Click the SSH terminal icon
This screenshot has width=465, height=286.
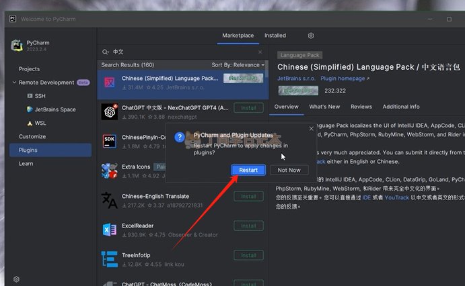pyautogui.click(x=30, y=96)
